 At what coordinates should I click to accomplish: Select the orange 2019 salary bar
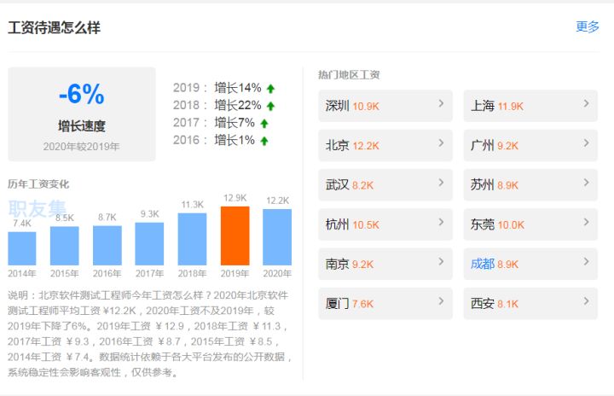point(235,236)
